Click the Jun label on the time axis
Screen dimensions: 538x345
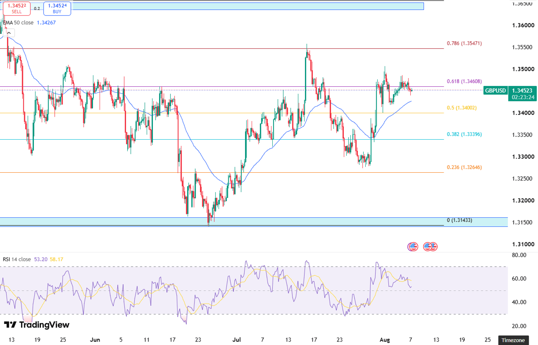tap(95, 340)
